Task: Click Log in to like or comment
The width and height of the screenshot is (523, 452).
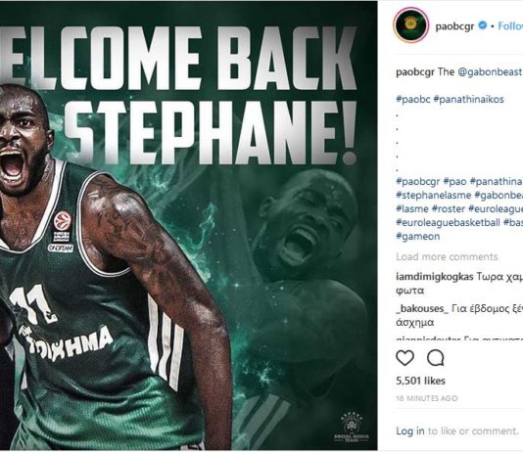Action: pos(410,431)
